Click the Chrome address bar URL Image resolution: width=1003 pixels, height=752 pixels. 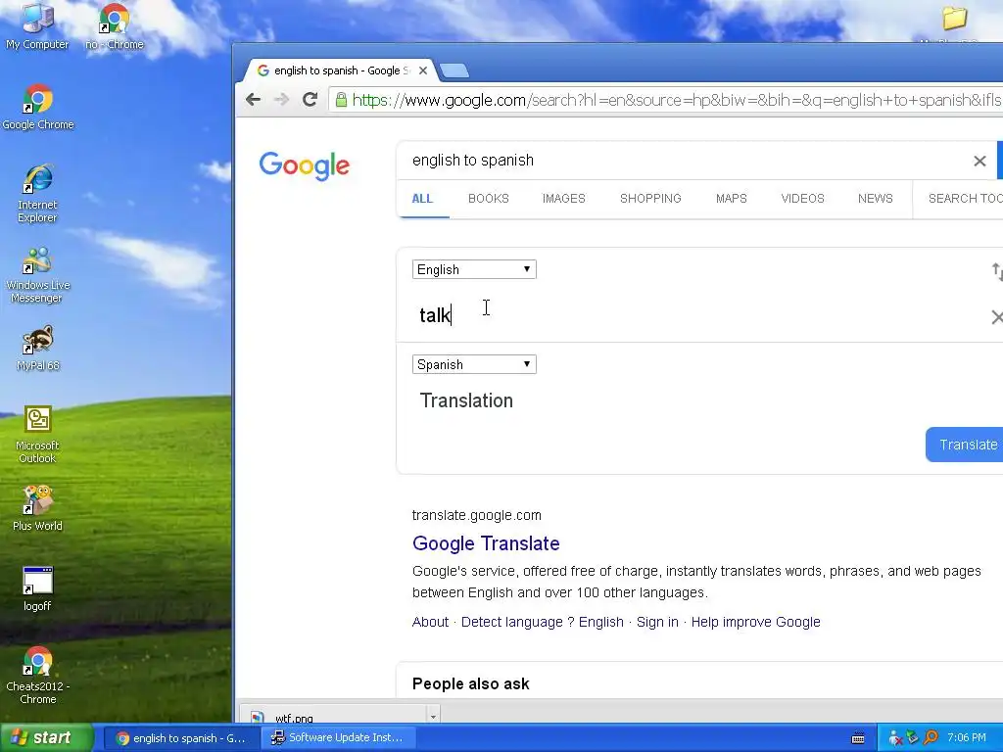coord(677,100)
